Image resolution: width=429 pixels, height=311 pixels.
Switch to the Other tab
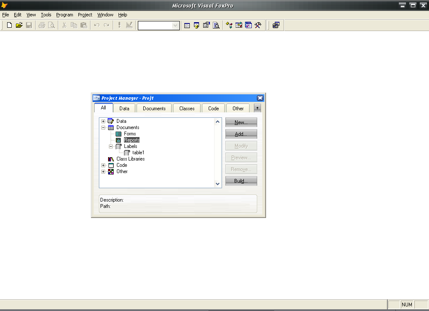pyautogui.click(x=238, y=109)
